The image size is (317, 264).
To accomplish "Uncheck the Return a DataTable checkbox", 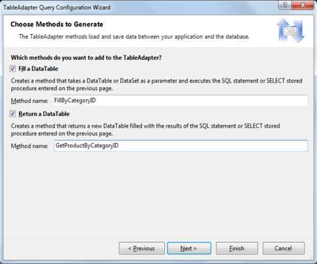I will pos(13,114).
